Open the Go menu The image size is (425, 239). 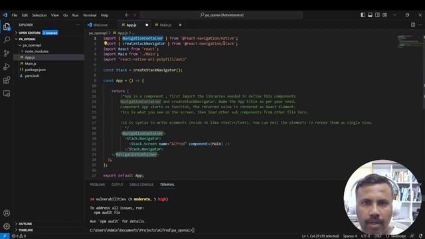pos(65,15)
